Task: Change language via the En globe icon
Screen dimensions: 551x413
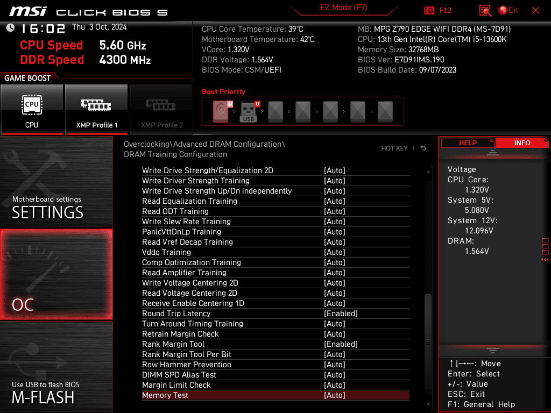Action: 508,10
